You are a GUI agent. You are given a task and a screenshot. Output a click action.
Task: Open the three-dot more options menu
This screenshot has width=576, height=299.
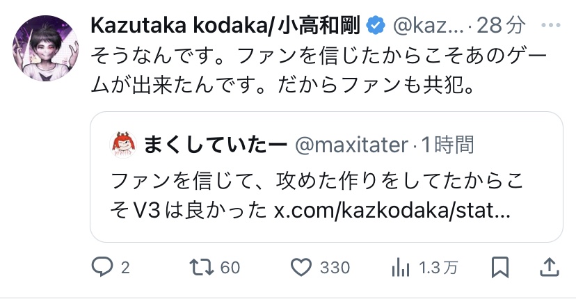coord(549,26)
